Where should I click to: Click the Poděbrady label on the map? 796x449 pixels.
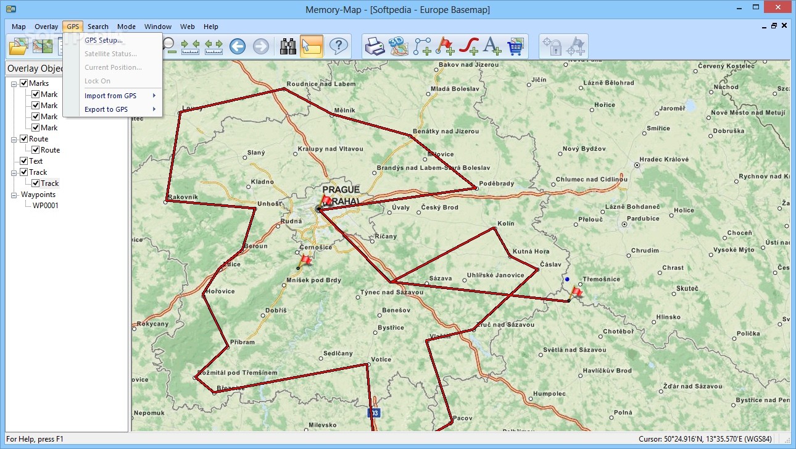[x=497, y=183]
